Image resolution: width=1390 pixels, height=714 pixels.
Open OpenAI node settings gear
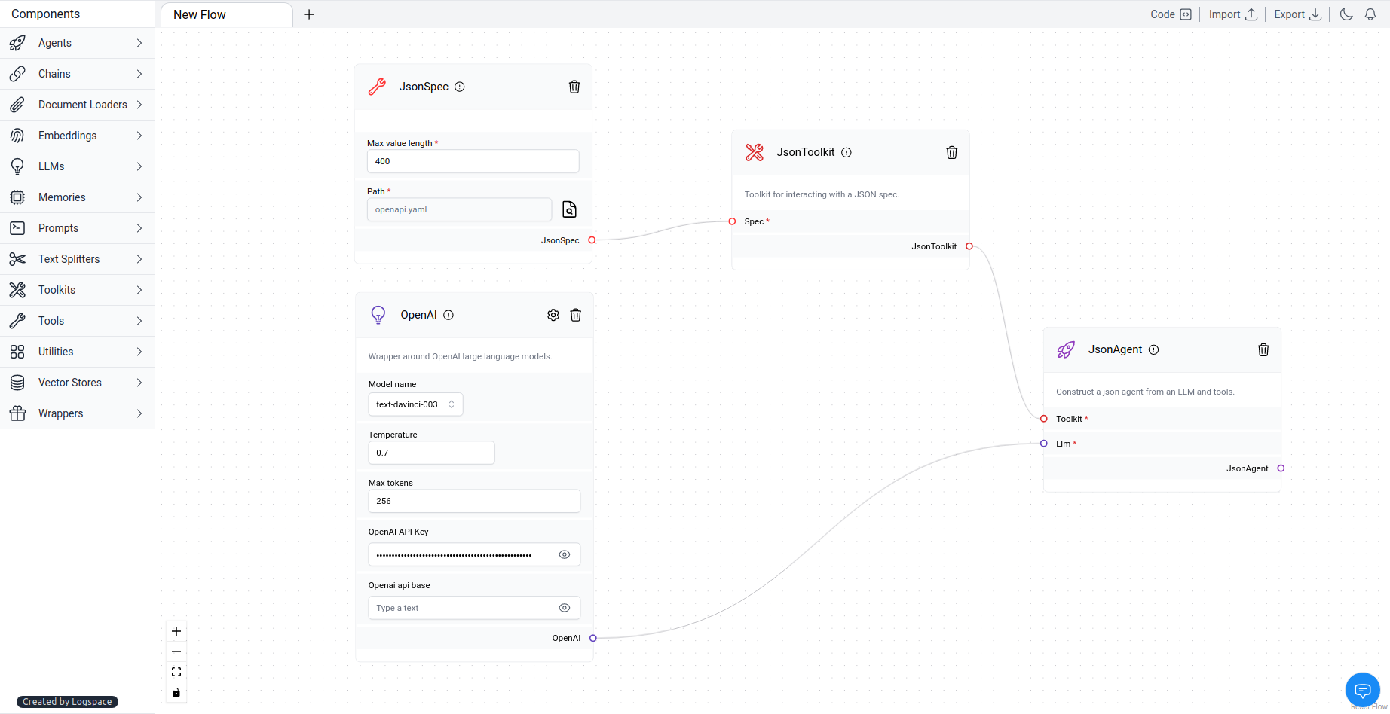click(x=553, y=315)
